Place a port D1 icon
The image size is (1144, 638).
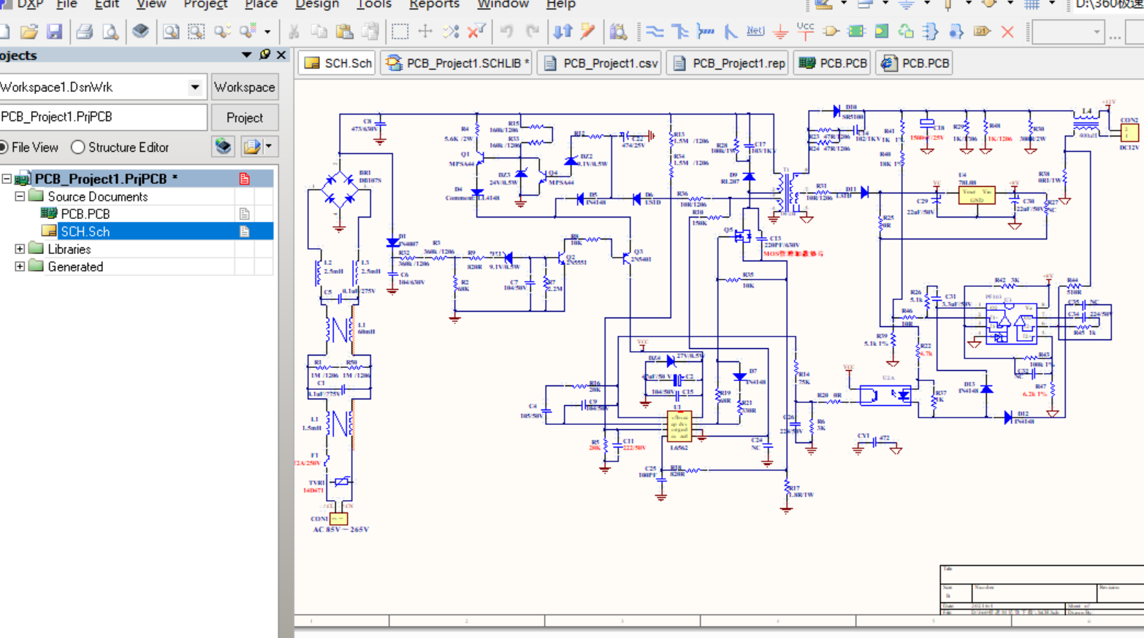(982, 31)
